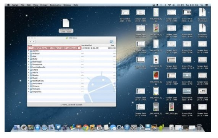Select IMG_0007_2.jpg on the desktop
Viewport: 218px width, 138px height.
click(x=156, y=94)
